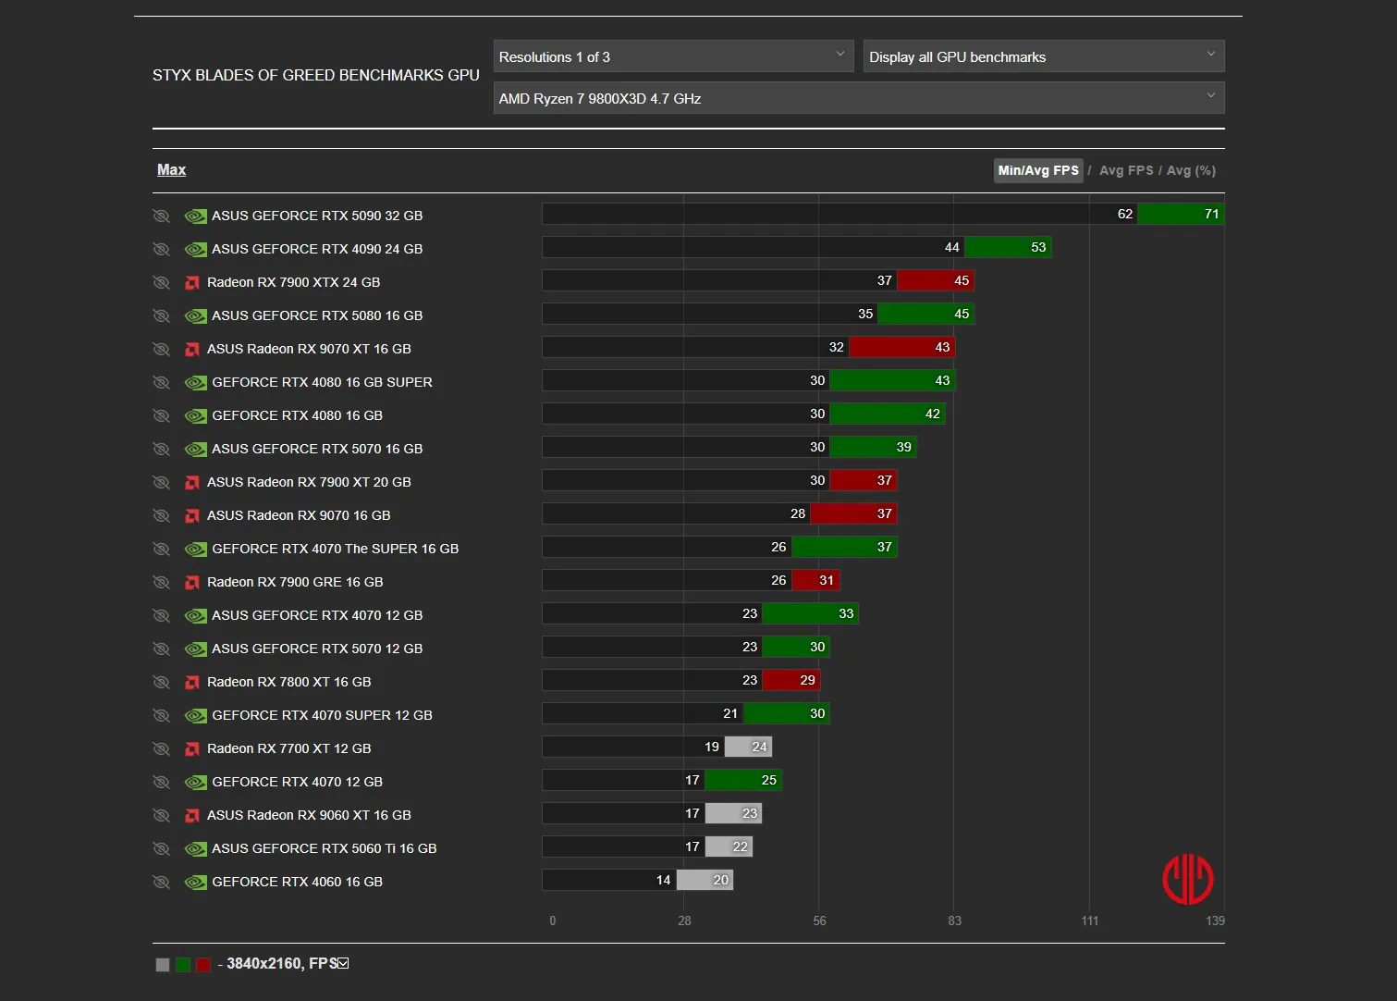Click NVIDIA icon beside ASUS GEFORCE RTX 4070 12 GB
Image resolution: width=1397 pixels, height=1001 pixels.
pos(195,616)
